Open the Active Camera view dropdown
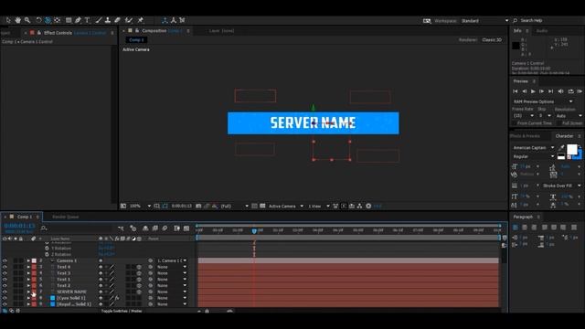Screen dimensions: 585x329 286,206
